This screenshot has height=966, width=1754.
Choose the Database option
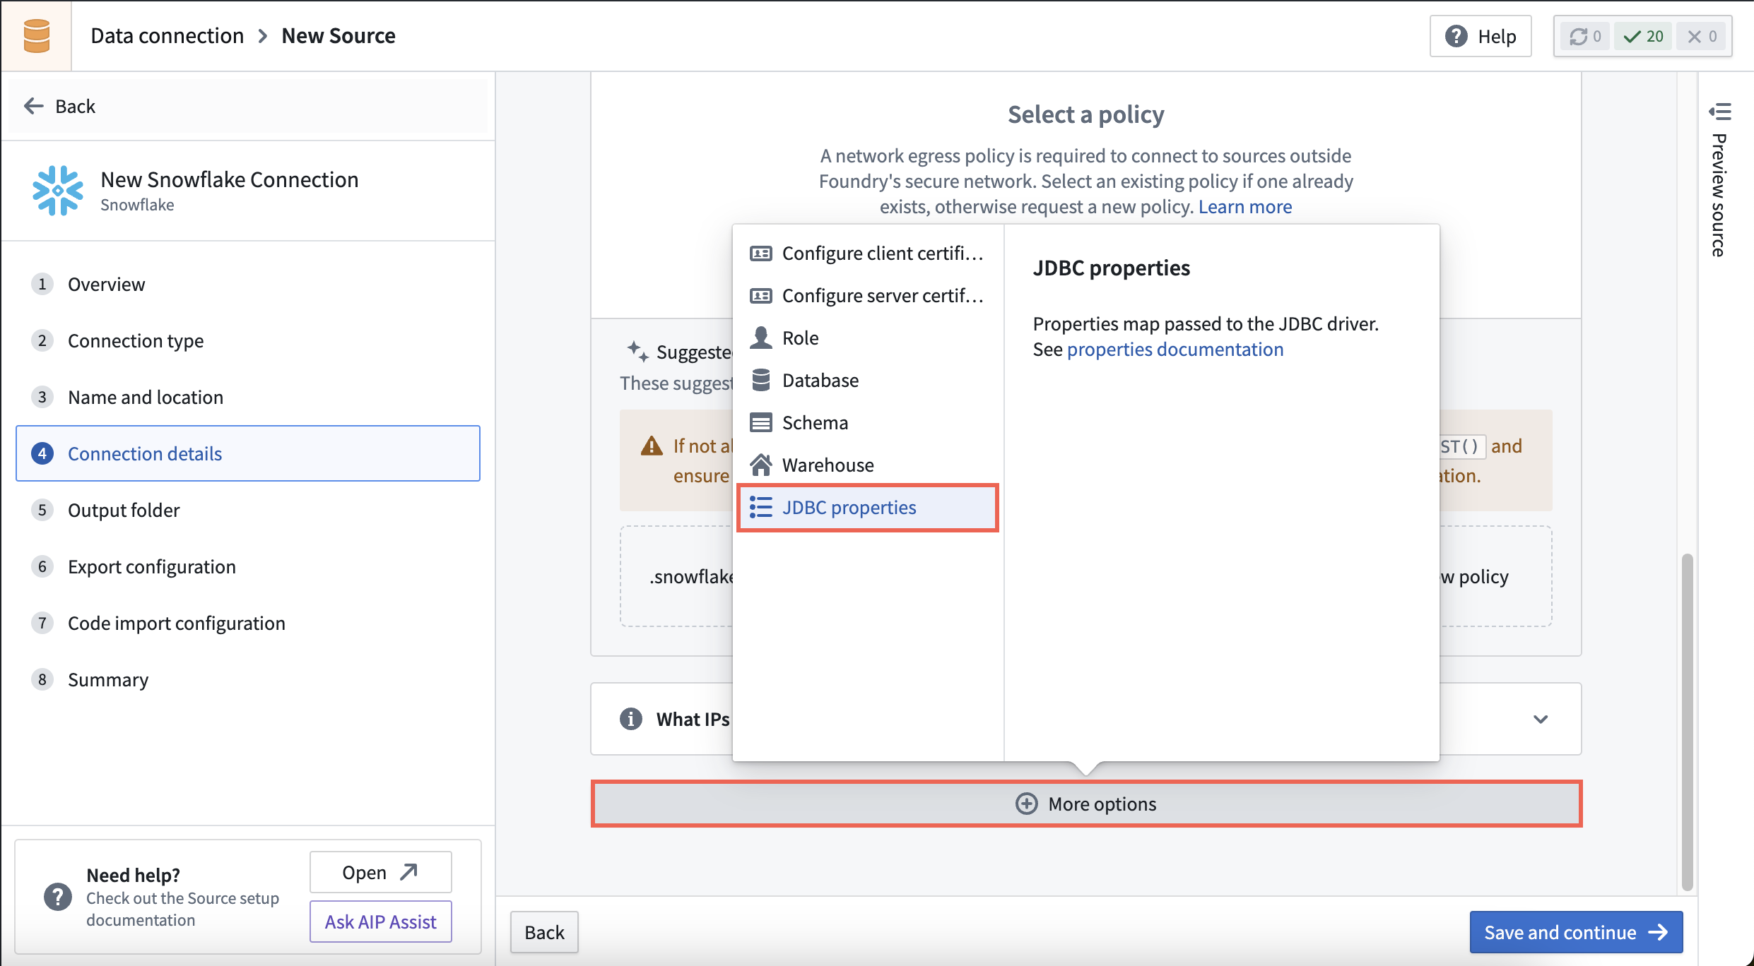coord(867,380)
